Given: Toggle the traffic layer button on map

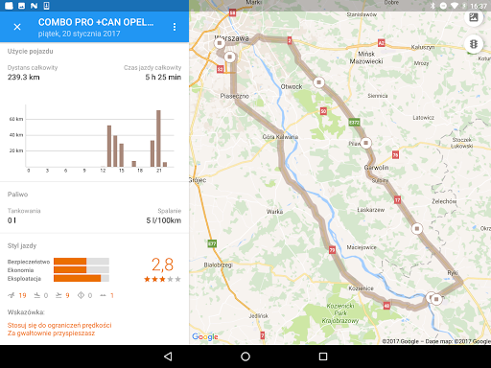Looking at the screenshot, I should pyautogui.click(x=474, y=44).
